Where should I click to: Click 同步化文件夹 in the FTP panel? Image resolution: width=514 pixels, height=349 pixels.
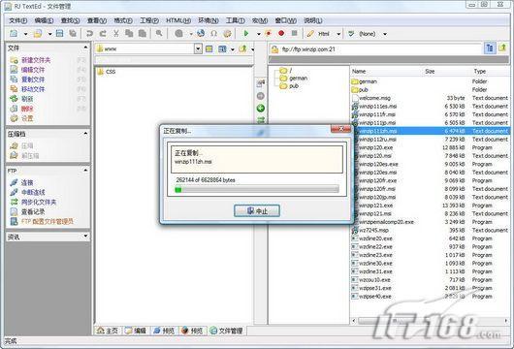[39, 203]
